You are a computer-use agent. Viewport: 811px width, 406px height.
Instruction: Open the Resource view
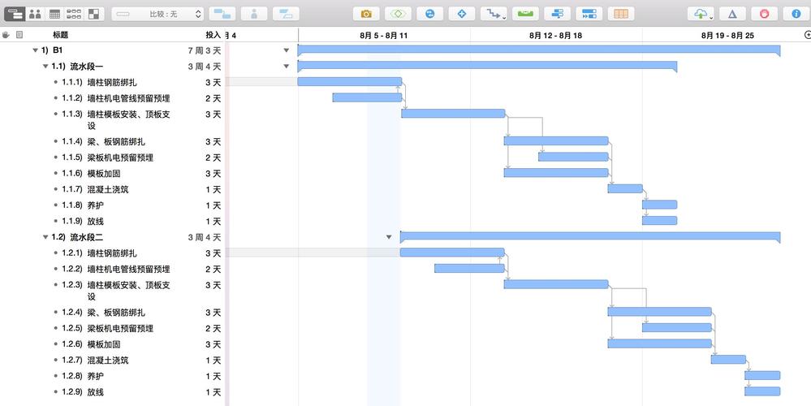tap(35, 14)
